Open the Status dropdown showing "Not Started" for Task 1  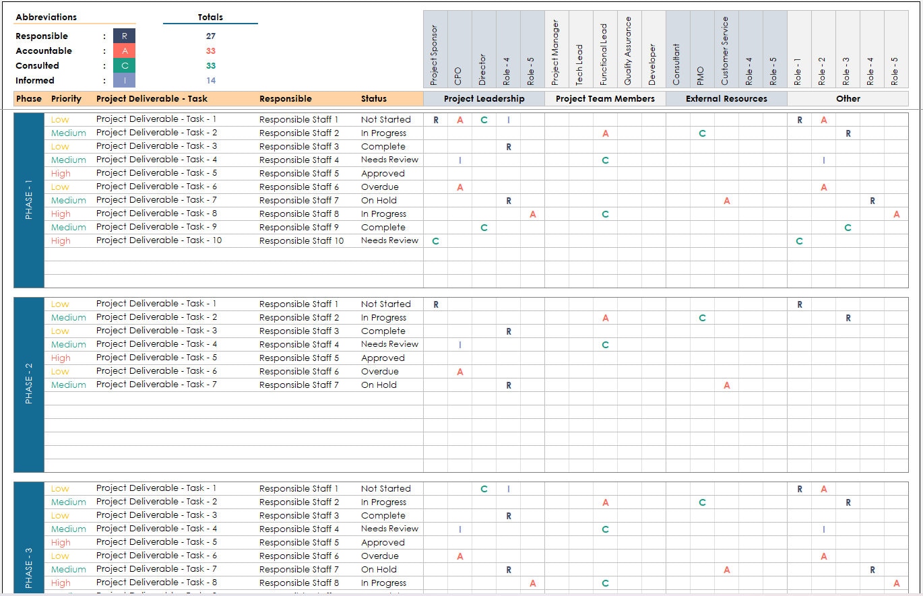pos(385,119)
